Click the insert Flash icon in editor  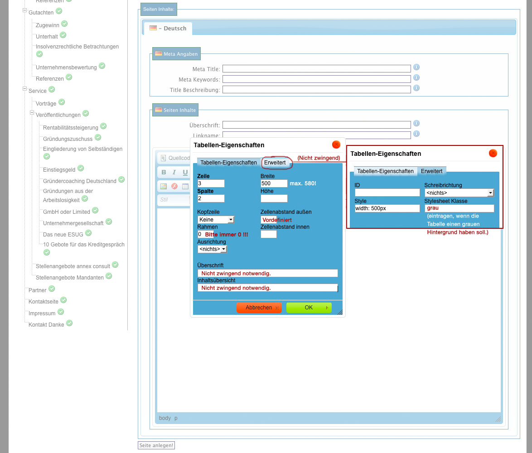174,186
